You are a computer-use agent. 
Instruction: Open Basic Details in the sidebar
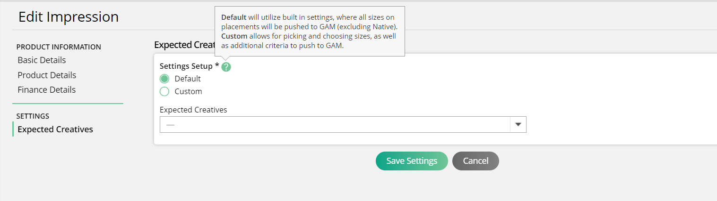pos(42,60)
